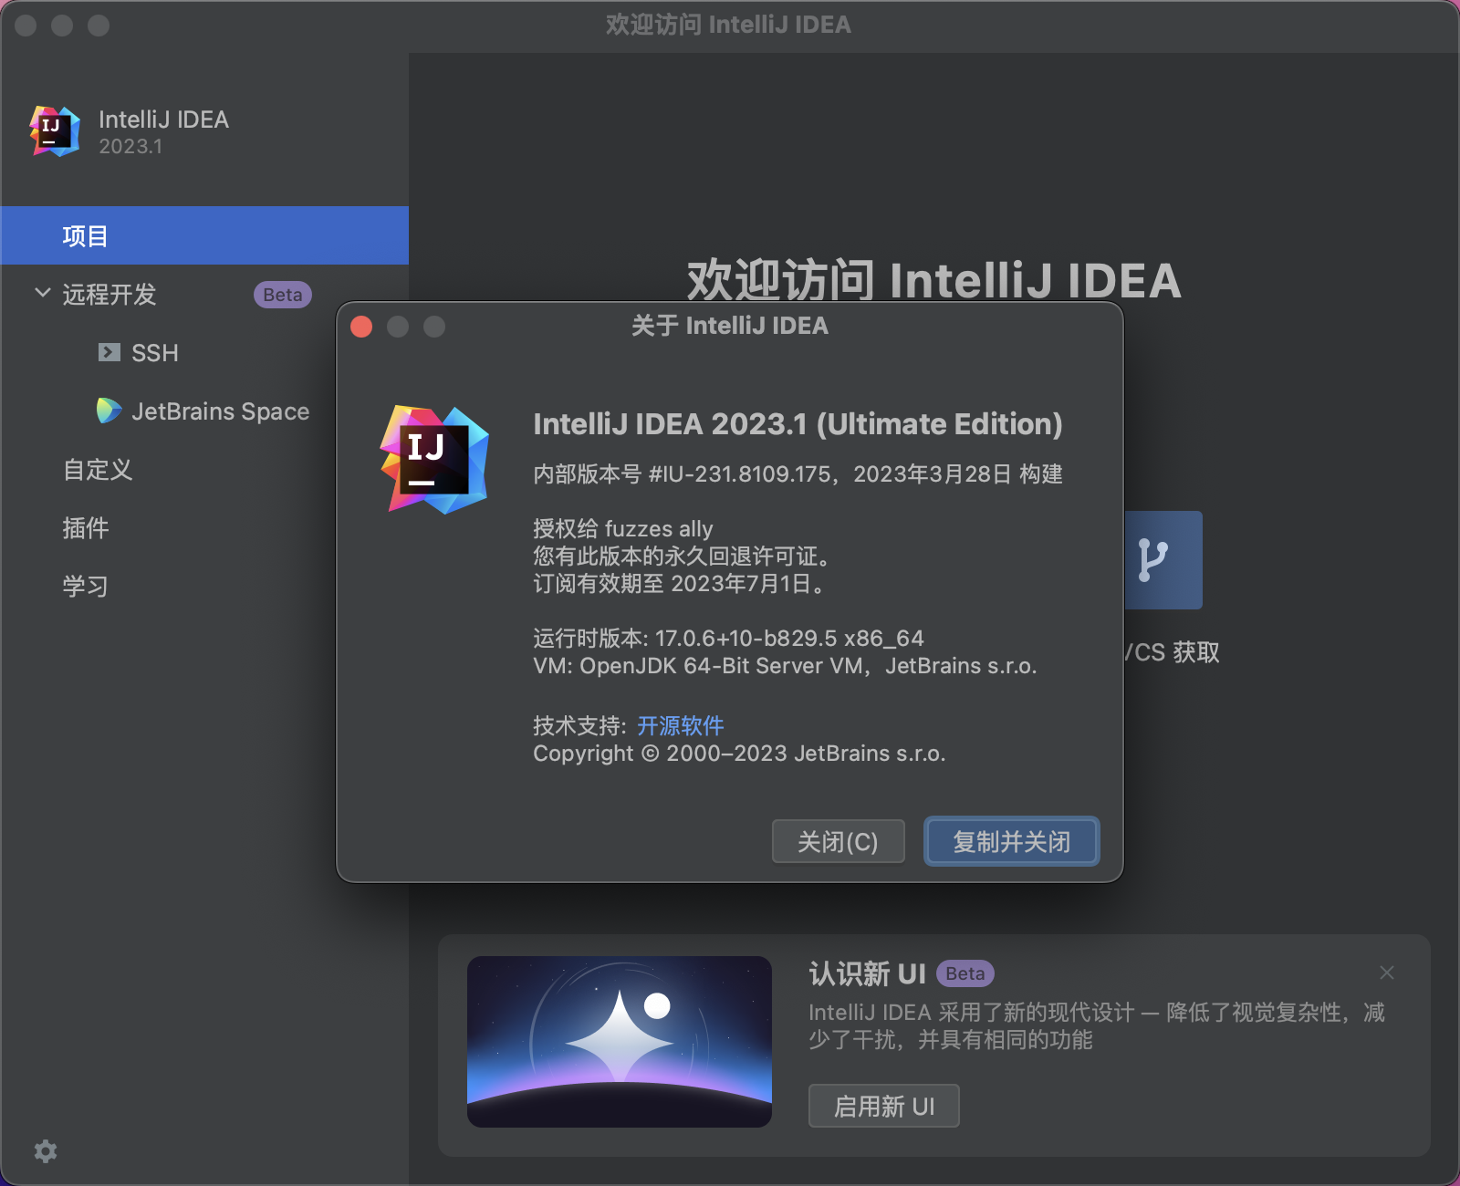Select the 项目 tab in sidebar
The image size is (1460, 1186).
[204, 235]
